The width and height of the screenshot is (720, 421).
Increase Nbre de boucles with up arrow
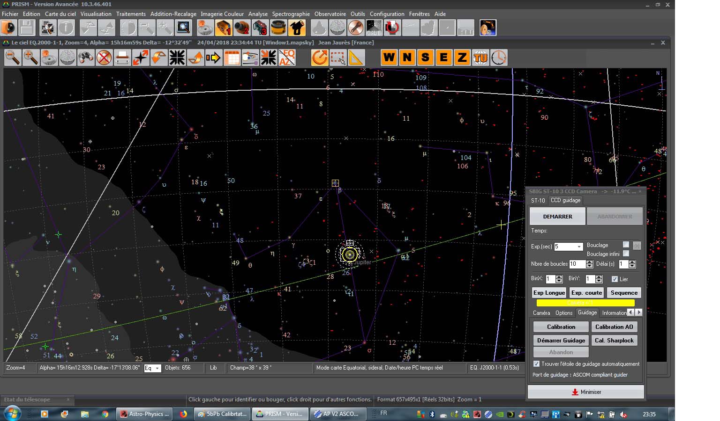point(589,262)
